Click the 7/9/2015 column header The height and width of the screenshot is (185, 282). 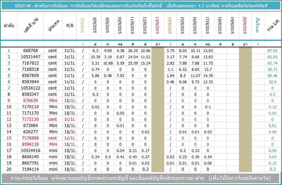[82, 25]
